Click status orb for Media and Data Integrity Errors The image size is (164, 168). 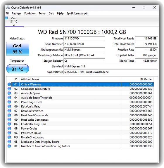coord(9,142)
